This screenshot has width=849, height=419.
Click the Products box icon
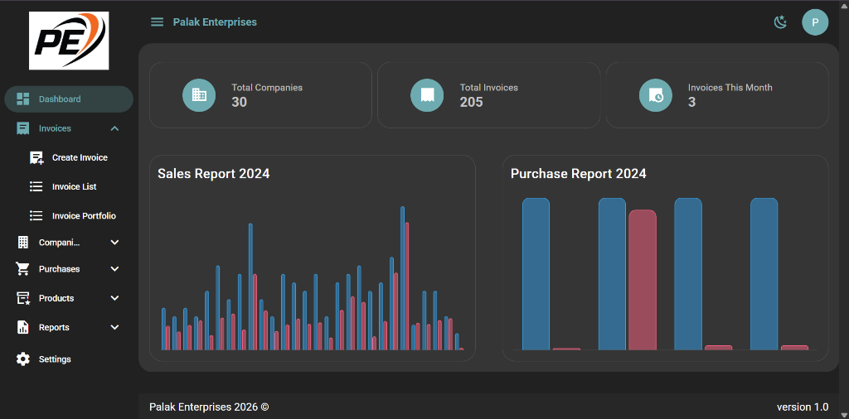(22, 298)
